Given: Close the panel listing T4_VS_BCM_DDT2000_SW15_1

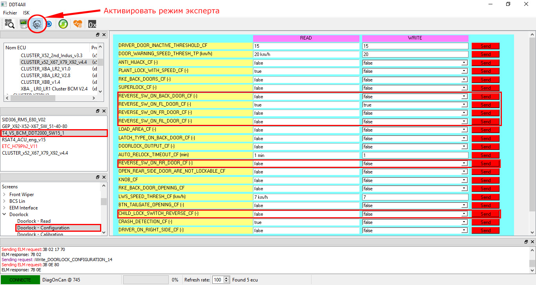Looking at the screenshot, I should [x=104, y=111].
